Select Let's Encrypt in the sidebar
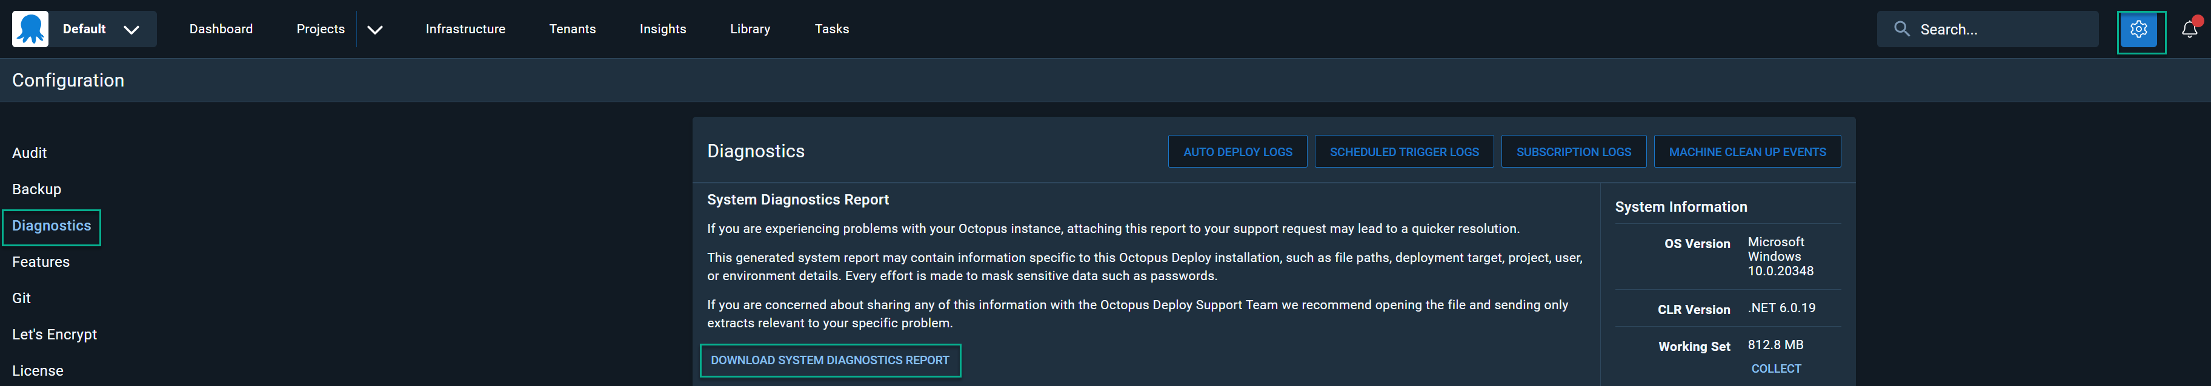This screenshot has width=2211, height=386. (54, 335)
